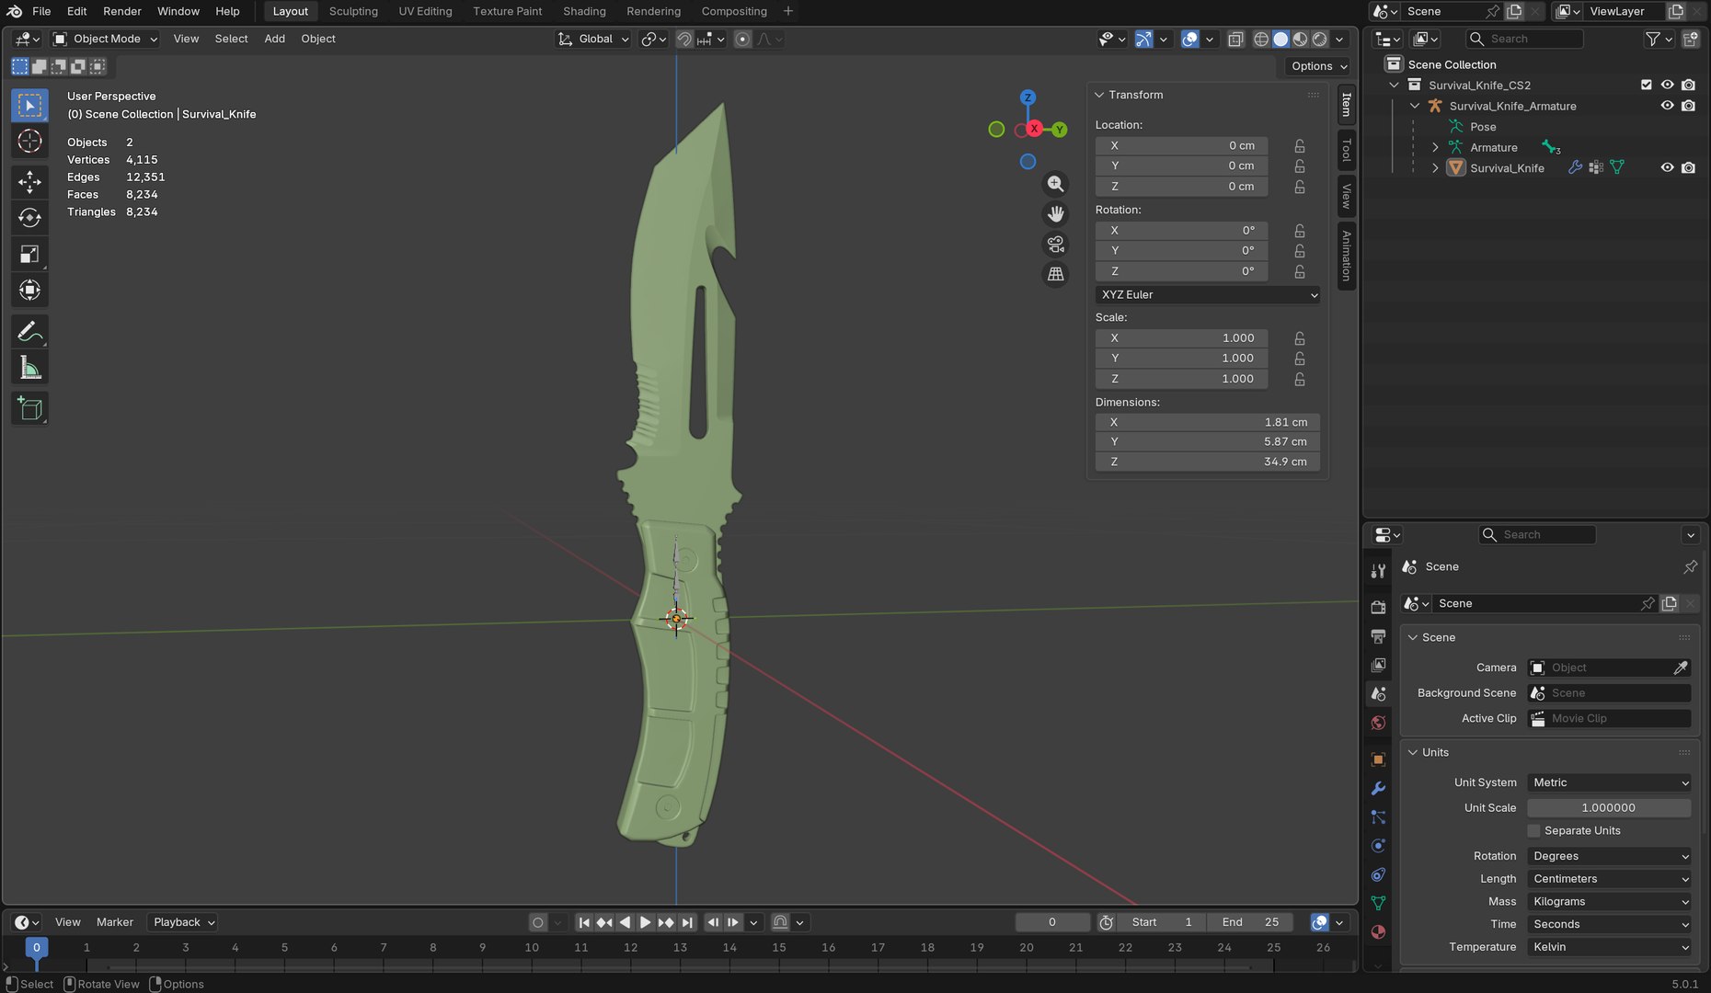Open the Modifiers wrench properties tab

1378,788
